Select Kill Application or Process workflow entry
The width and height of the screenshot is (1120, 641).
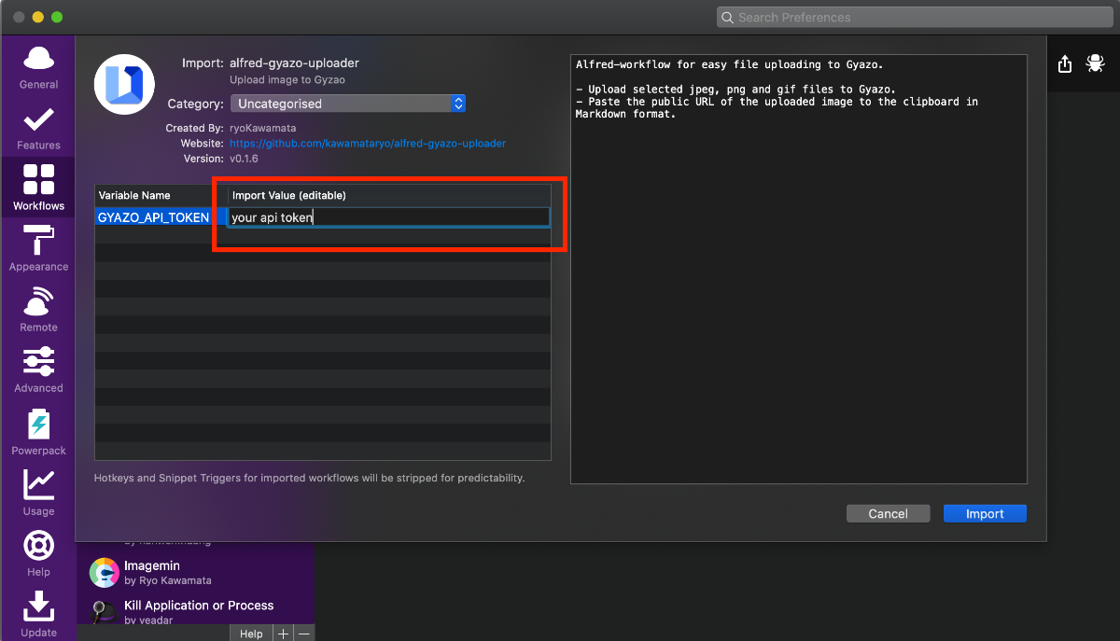click(x=196, y=611)
